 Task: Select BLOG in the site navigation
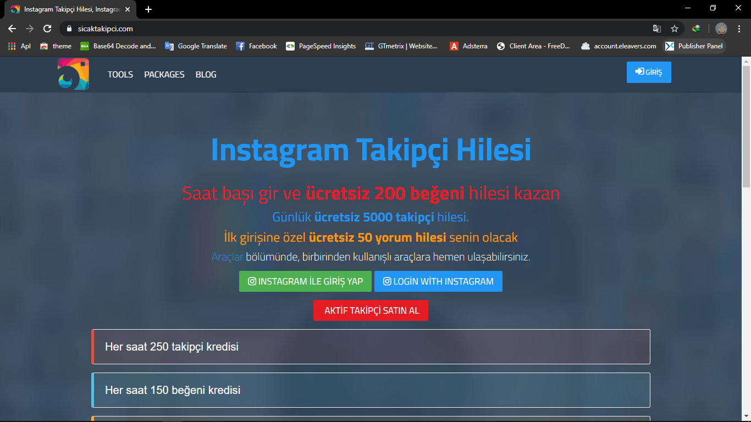tap(206, 74)
